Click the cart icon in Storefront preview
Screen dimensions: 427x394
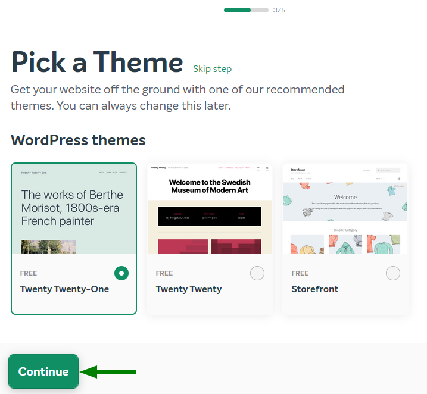[399, 179]
